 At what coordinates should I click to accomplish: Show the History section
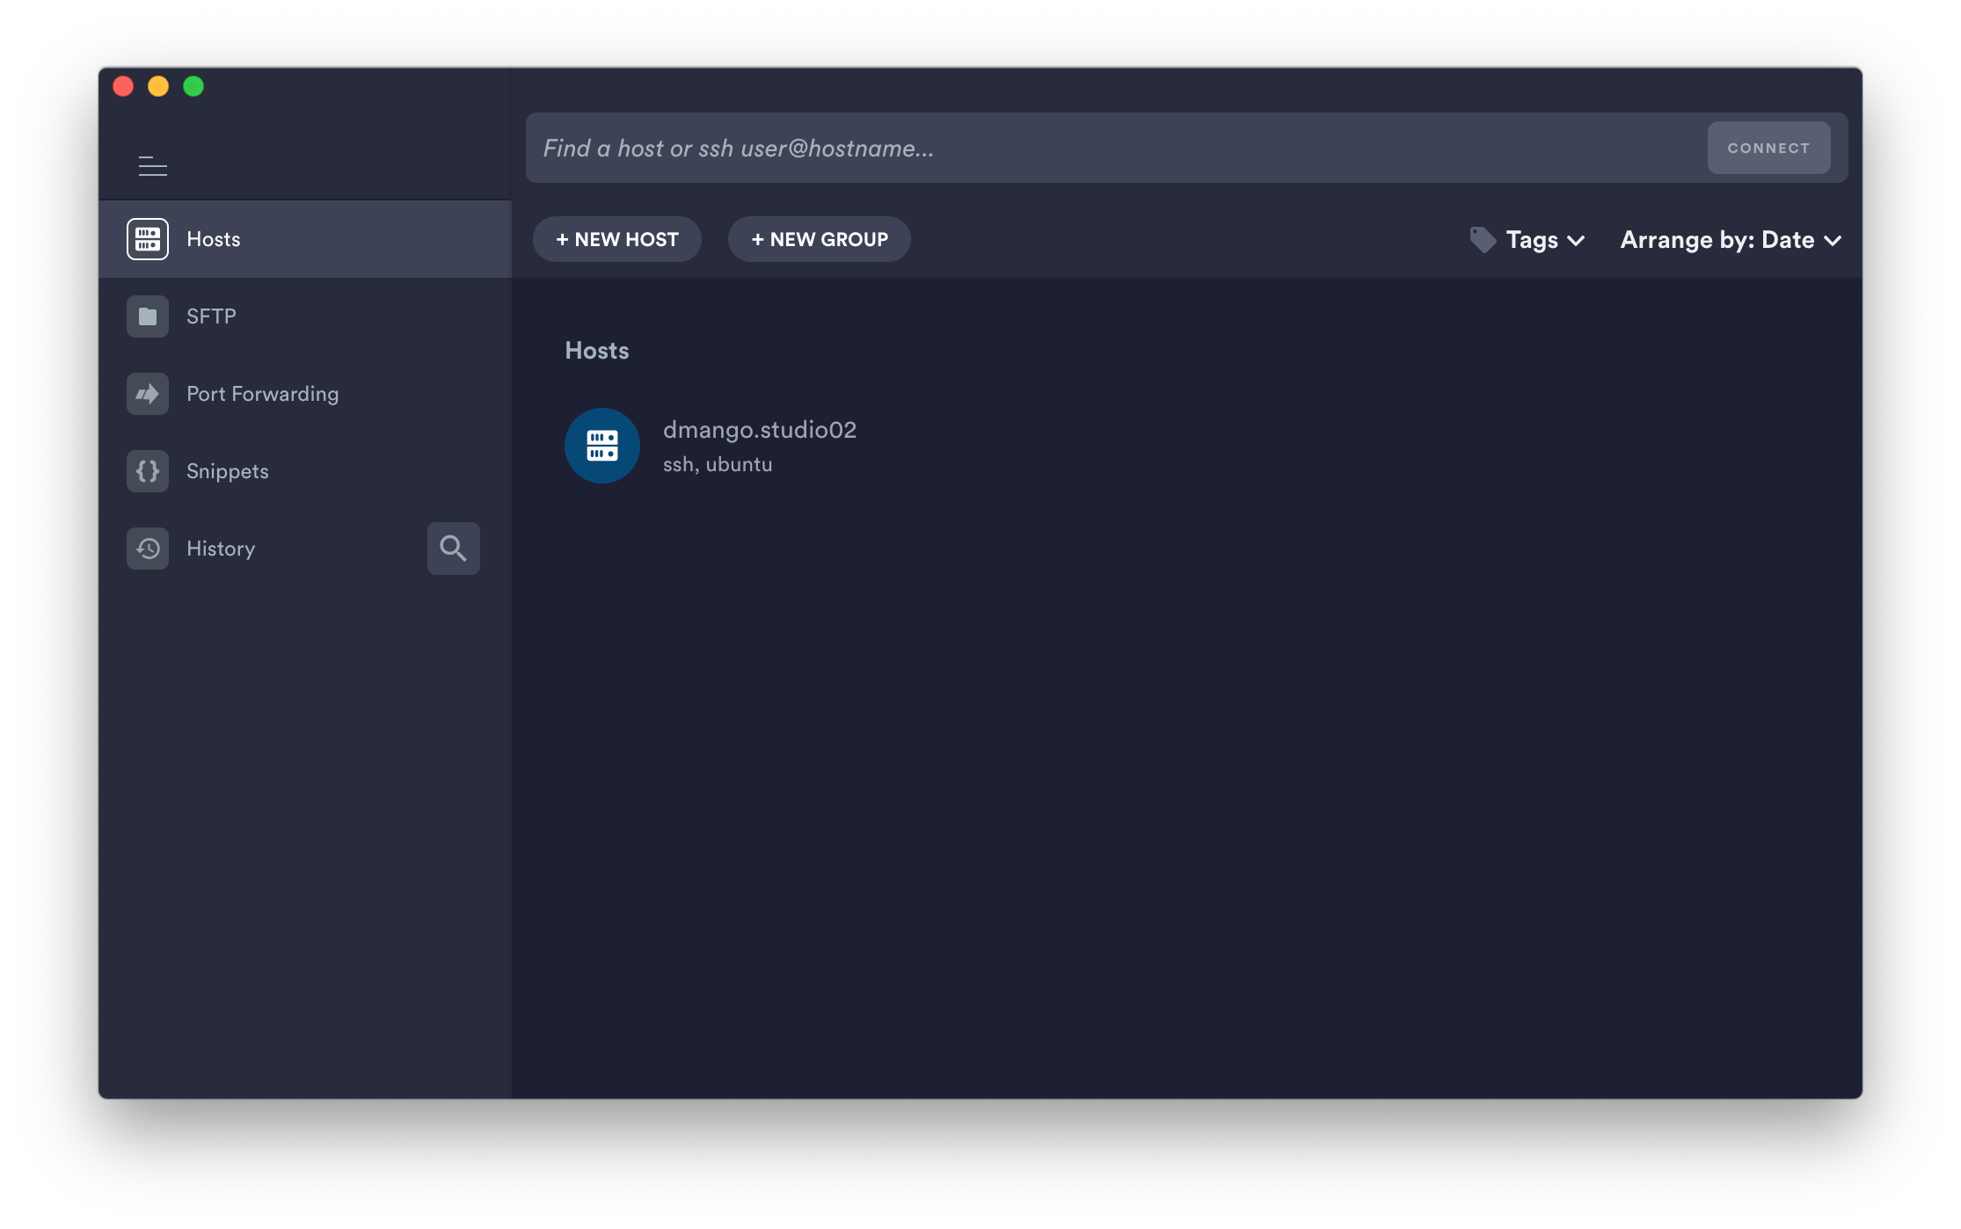click(x=221, y=549)
